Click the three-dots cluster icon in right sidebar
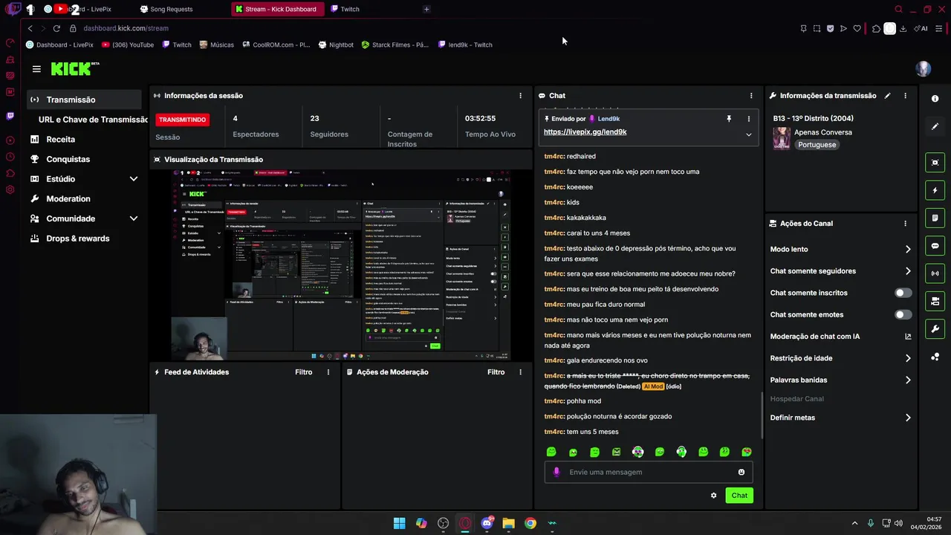951x535 pixels. pos(935,357)
